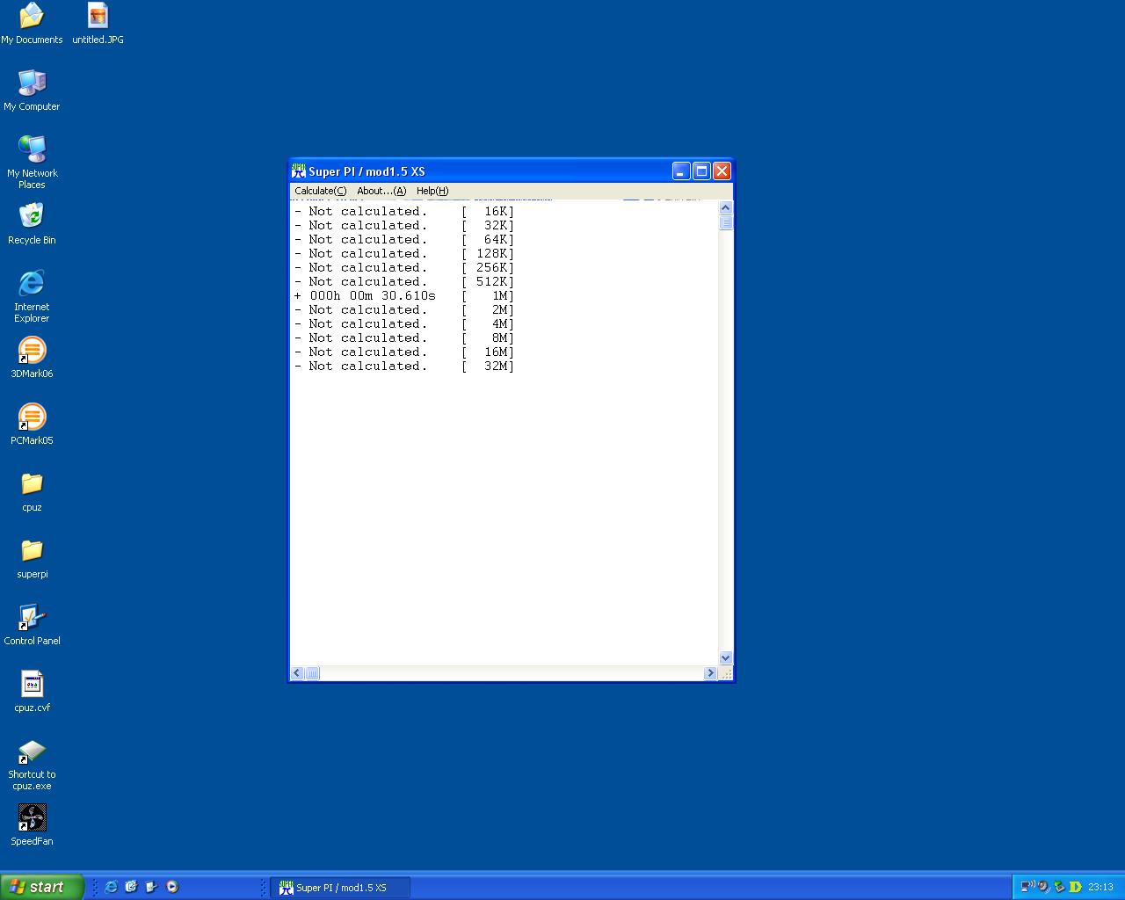Screen dimensions: 1125x900
Task: Click vertical scrollbar up arrow
Action: pos(725,208)
